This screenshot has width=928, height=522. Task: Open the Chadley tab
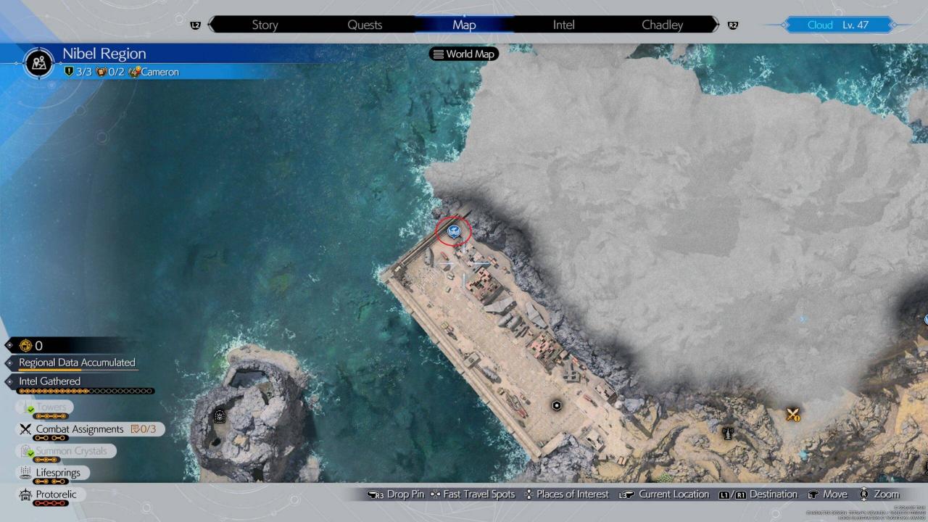pyautogui.click(x=662, y=25)
